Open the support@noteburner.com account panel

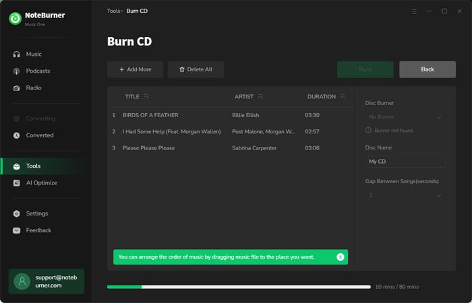47,281
